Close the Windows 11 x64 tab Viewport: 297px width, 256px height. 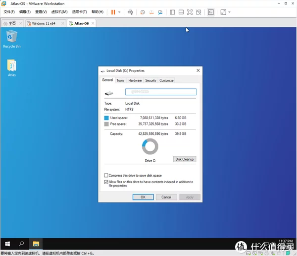pyautogui.click(x=63, y=23)
